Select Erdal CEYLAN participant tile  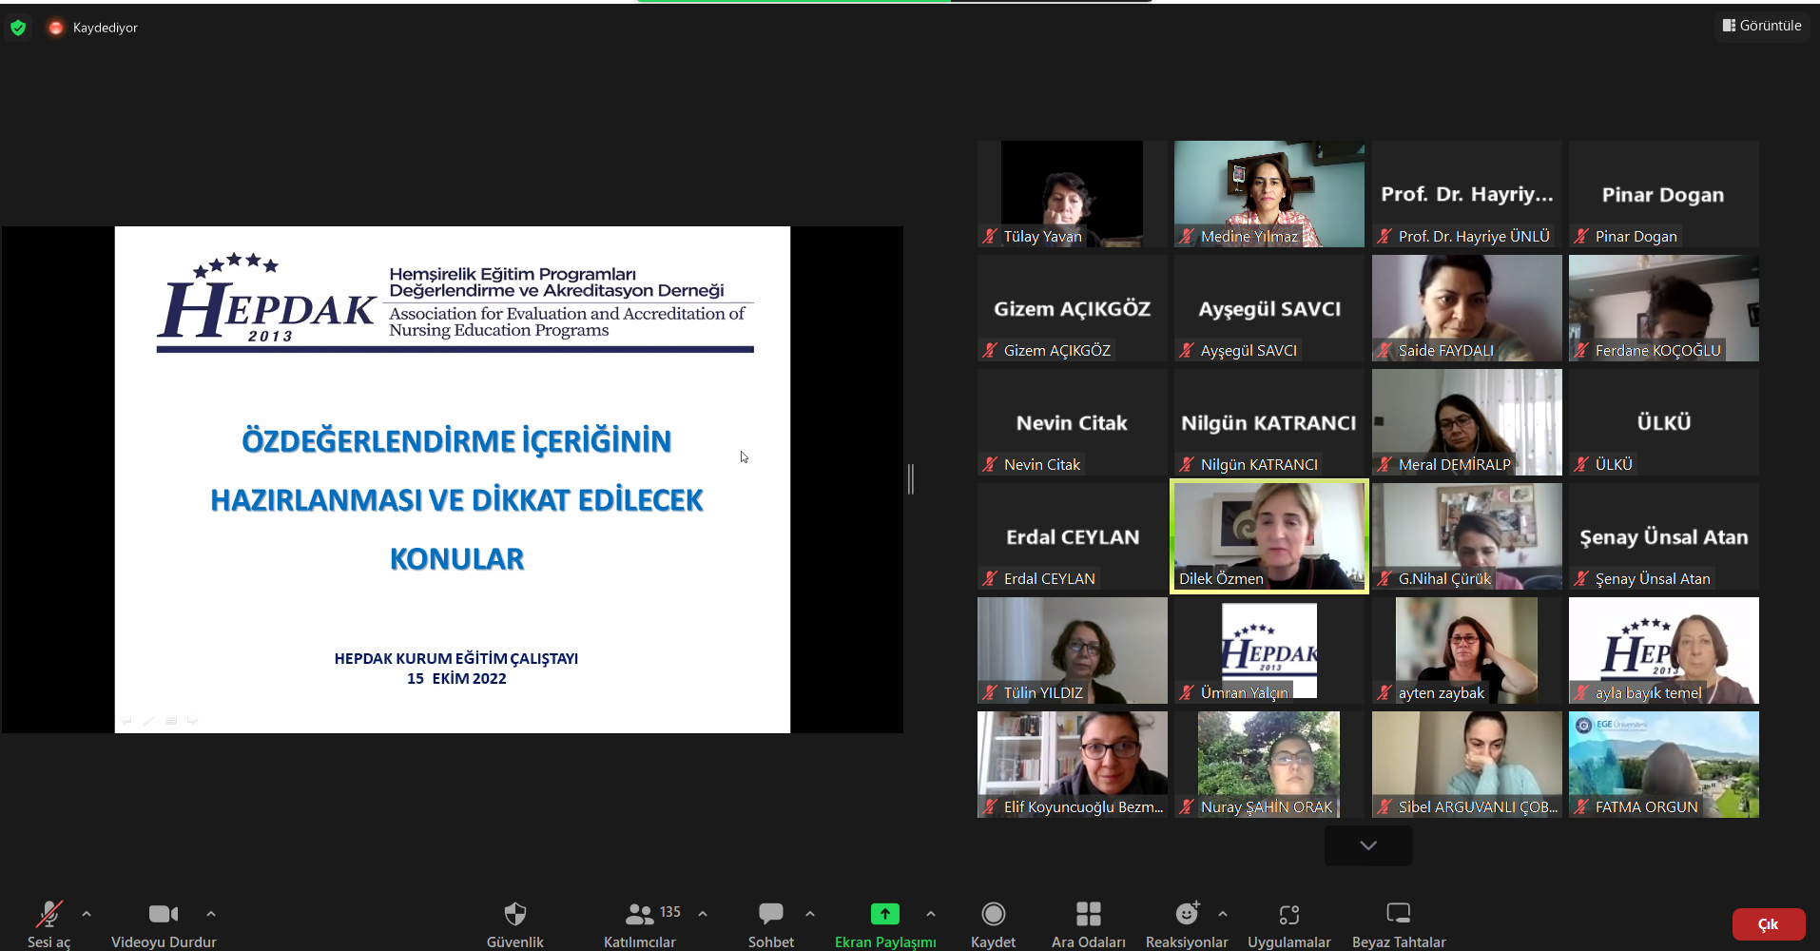[x=1073, y=536]
